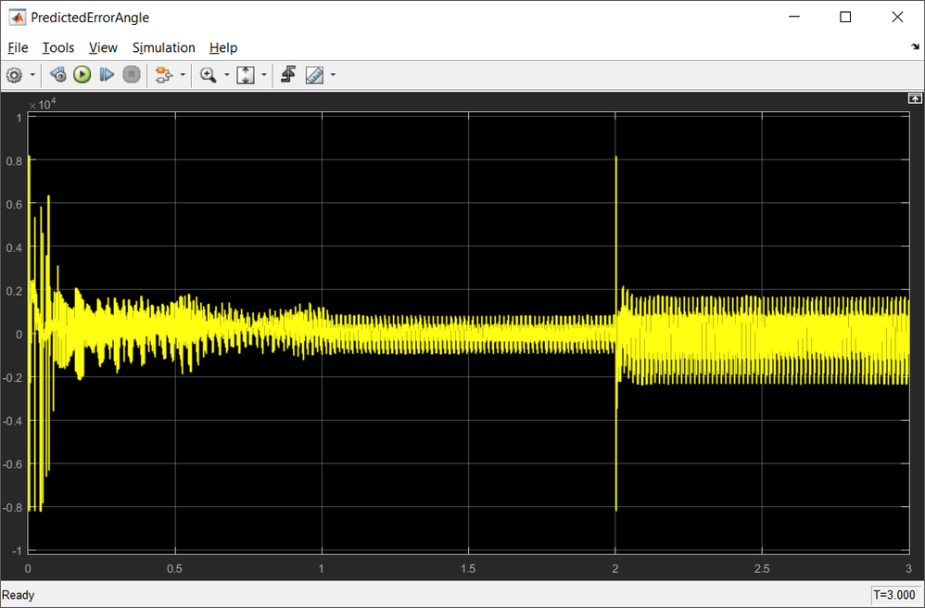Viewport: 925px width, 608px height.
Task: Click the Ready status text
Action: coord(19,595)
